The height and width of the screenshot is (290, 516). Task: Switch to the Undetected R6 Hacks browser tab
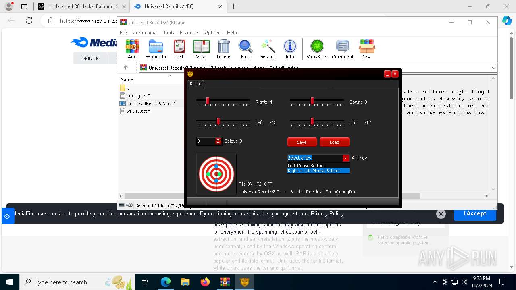click(x=82, y=6)
